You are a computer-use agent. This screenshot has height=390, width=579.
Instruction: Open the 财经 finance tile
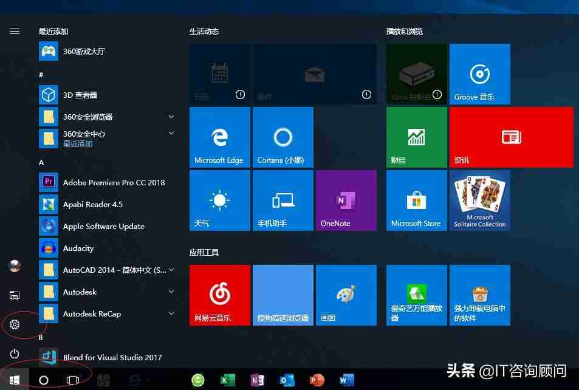pos(417,137)
